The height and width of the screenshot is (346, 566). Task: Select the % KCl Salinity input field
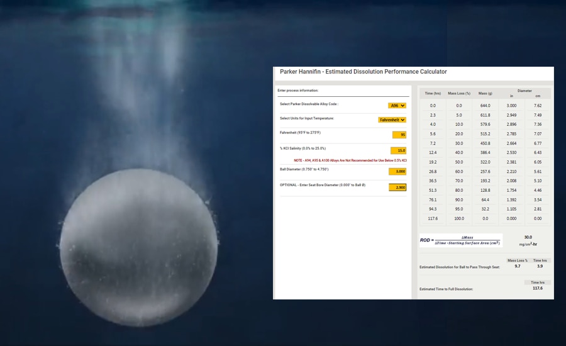pos(398,150)
